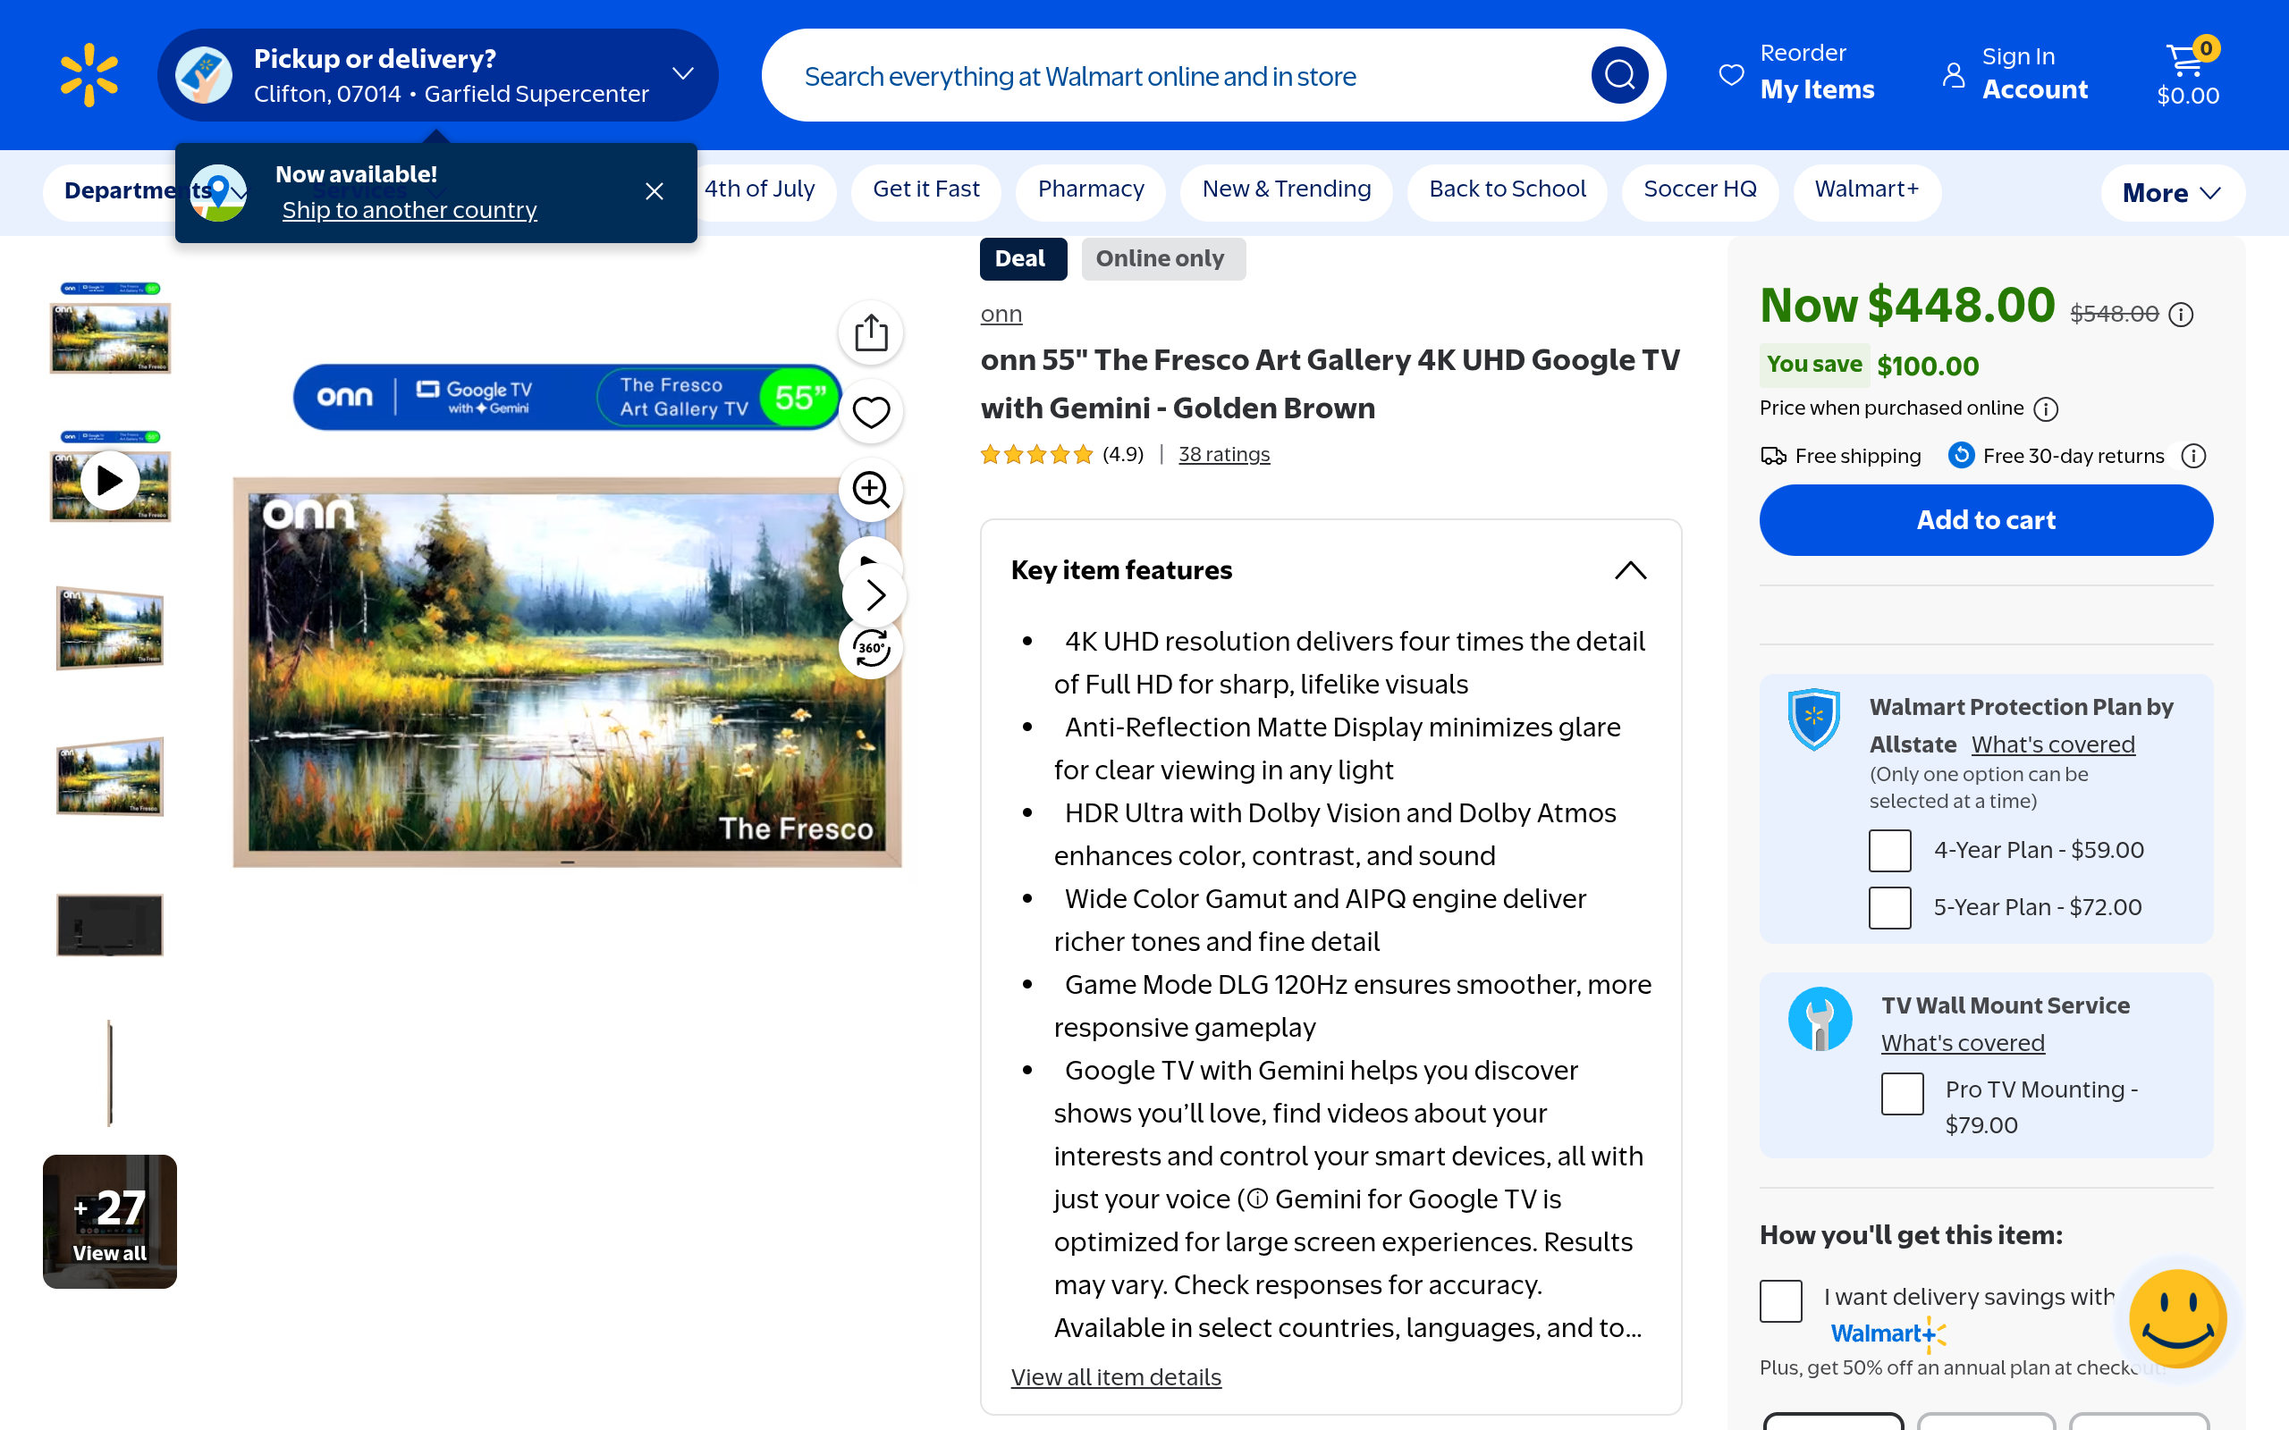Click the five-star rating display
Viewport: 2289px width, 1430px height.
1036,455
